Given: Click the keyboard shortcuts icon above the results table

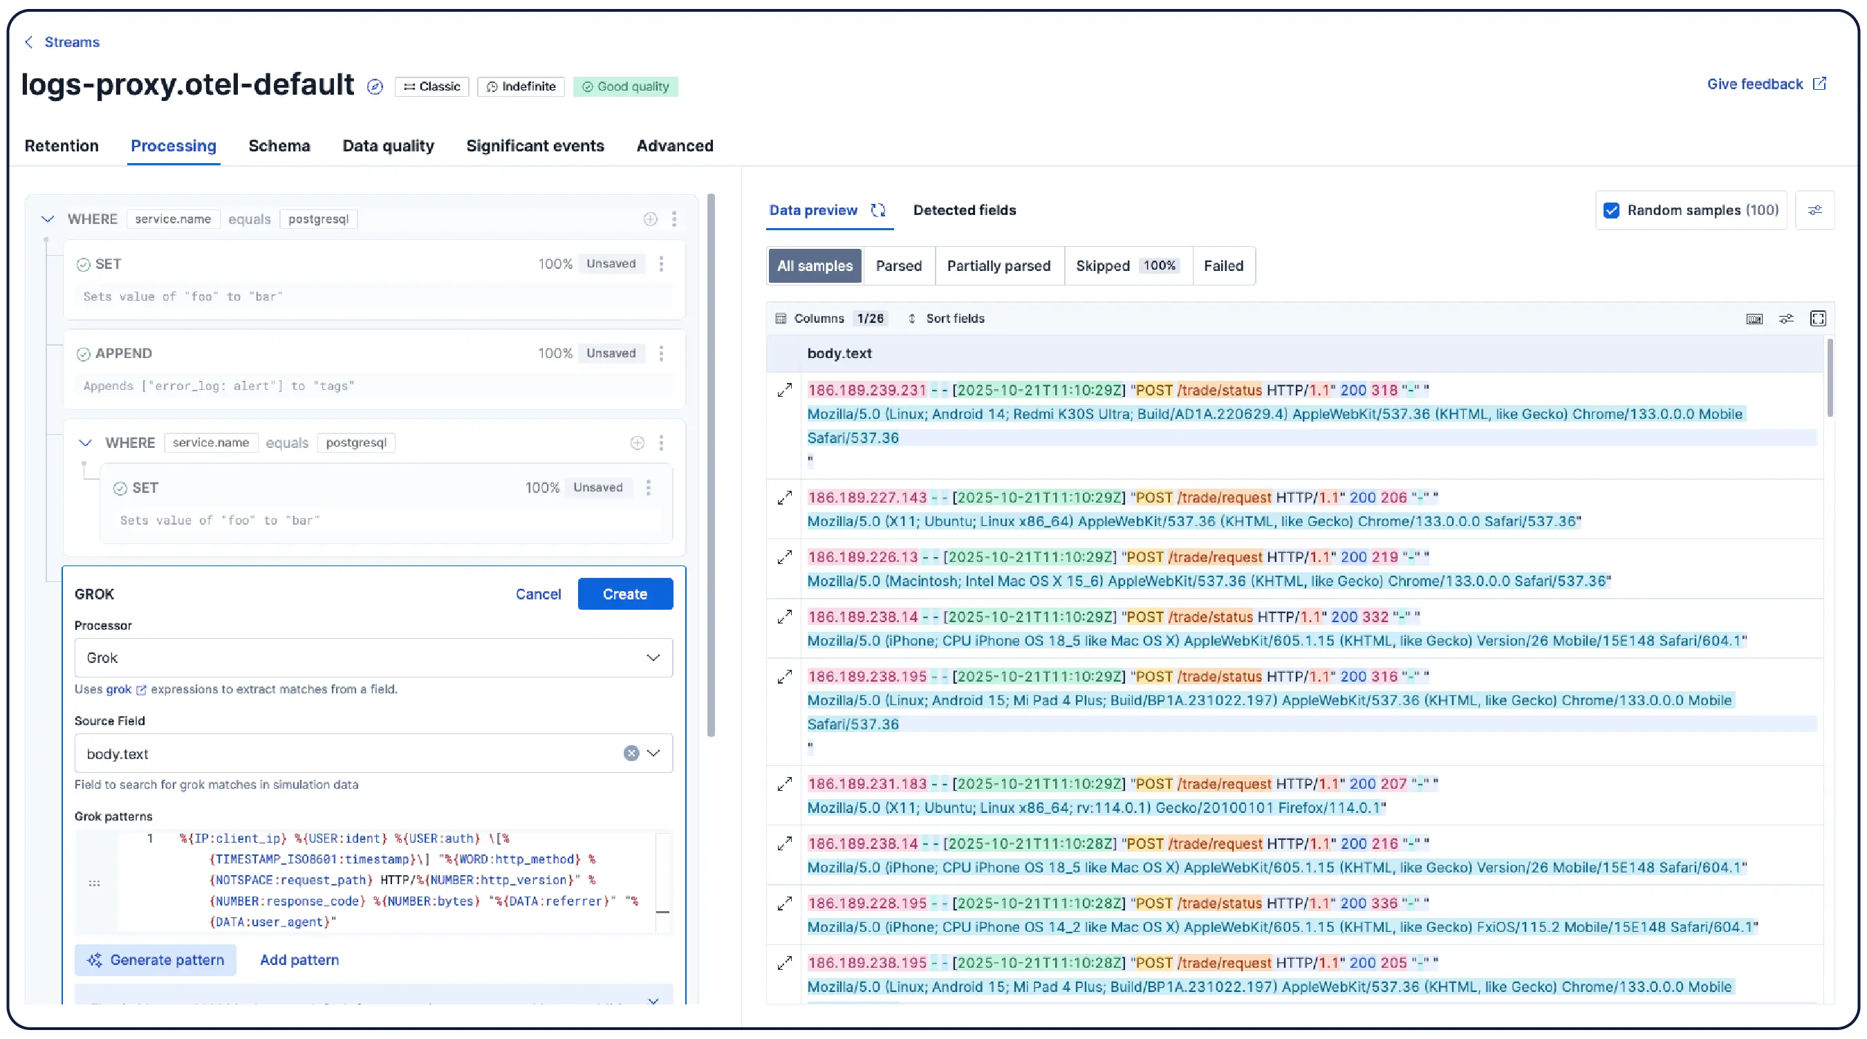Looking at the screenshot, I should (x=1755, y=318).
